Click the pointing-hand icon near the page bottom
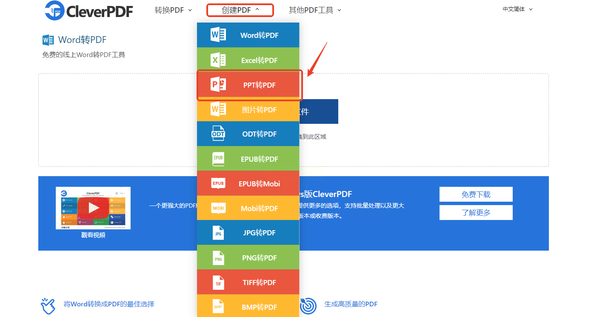This screenshot has height=317, width=591. click(48, 306)
